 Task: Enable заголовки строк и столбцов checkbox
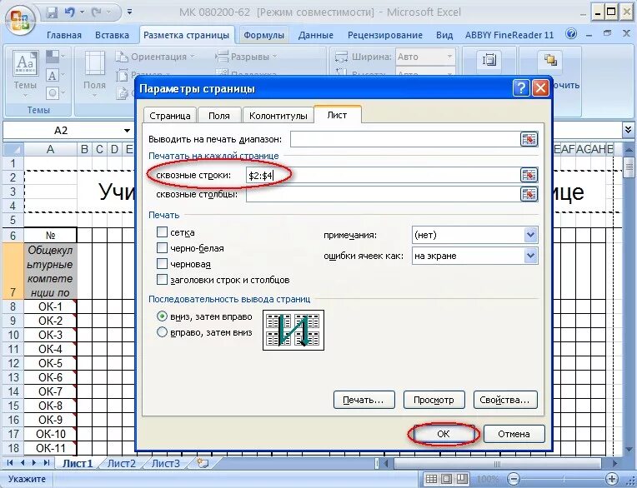click(162, 280)
